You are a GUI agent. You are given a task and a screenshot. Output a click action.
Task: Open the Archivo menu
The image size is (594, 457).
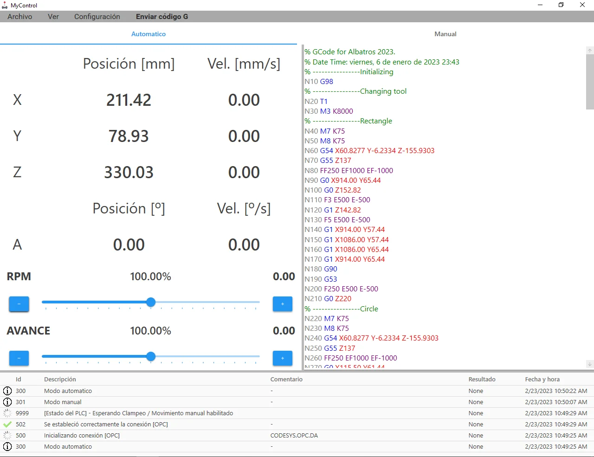click(x=20, y=17)
